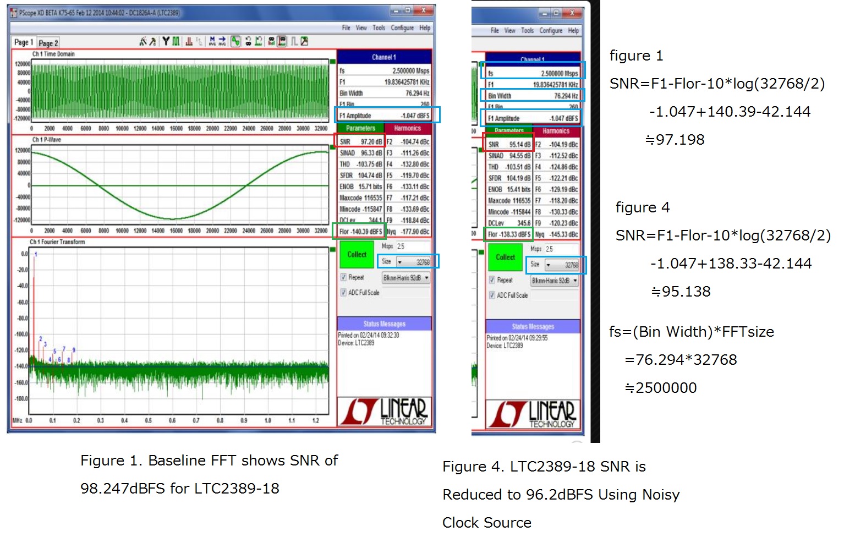The width and height of the screenshot is (866, 548).
Task: Click 'Flor -138.33 dBFS' in the right window
Action: [x=509, y=234]
